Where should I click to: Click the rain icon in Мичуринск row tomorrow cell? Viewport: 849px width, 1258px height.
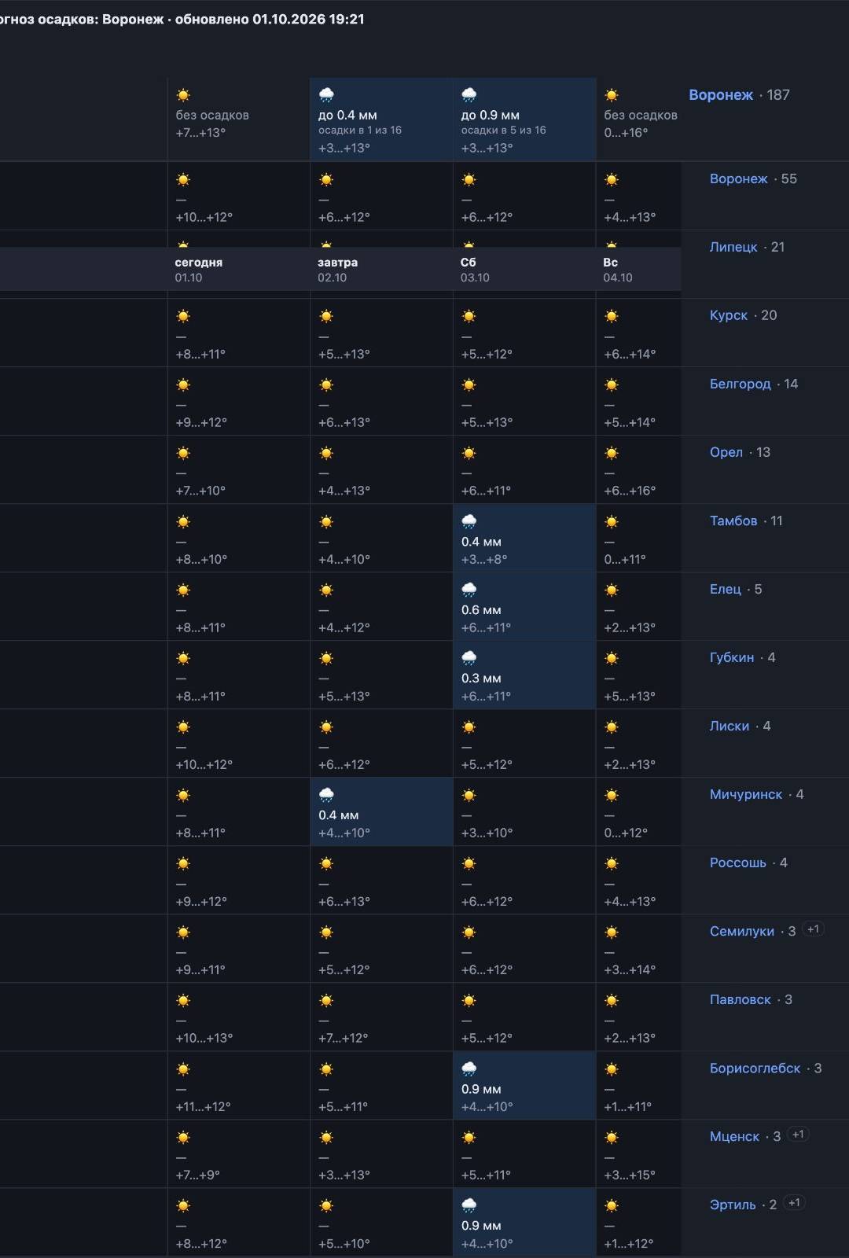326,796
